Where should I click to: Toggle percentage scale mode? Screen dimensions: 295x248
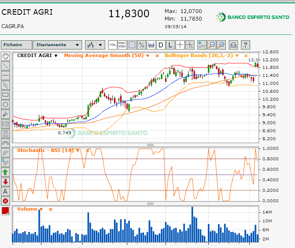[142, 45]
